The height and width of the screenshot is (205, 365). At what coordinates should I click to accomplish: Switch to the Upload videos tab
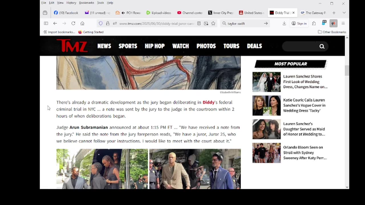coord(159,13)
